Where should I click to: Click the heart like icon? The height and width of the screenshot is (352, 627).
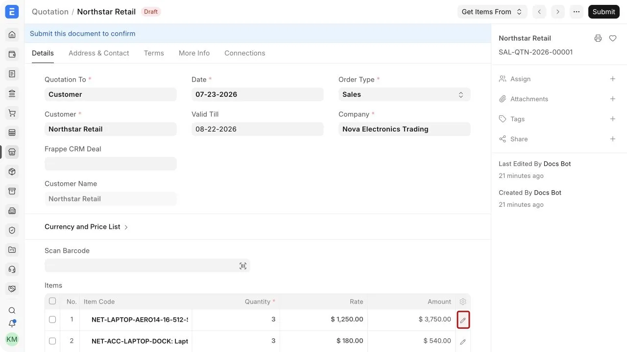[x=613, y=38]
